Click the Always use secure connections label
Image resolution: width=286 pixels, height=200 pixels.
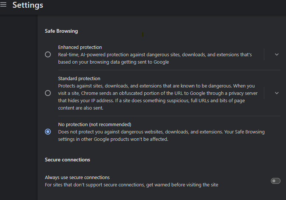point(77,178)
